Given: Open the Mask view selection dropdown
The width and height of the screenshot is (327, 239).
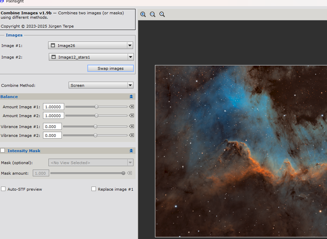Looking at the screenshot, I should pyautogui.click(x=91, y=162).
